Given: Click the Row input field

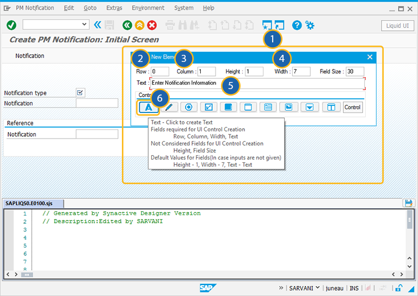Looking at the screenshot, I should pos(160,71).
